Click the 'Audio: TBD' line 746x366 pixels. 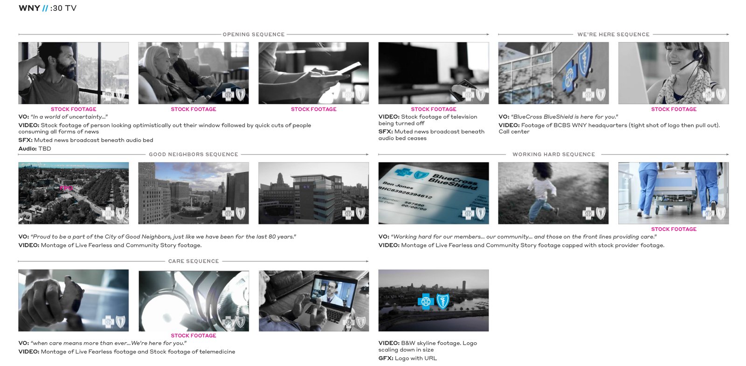[35, 149]
